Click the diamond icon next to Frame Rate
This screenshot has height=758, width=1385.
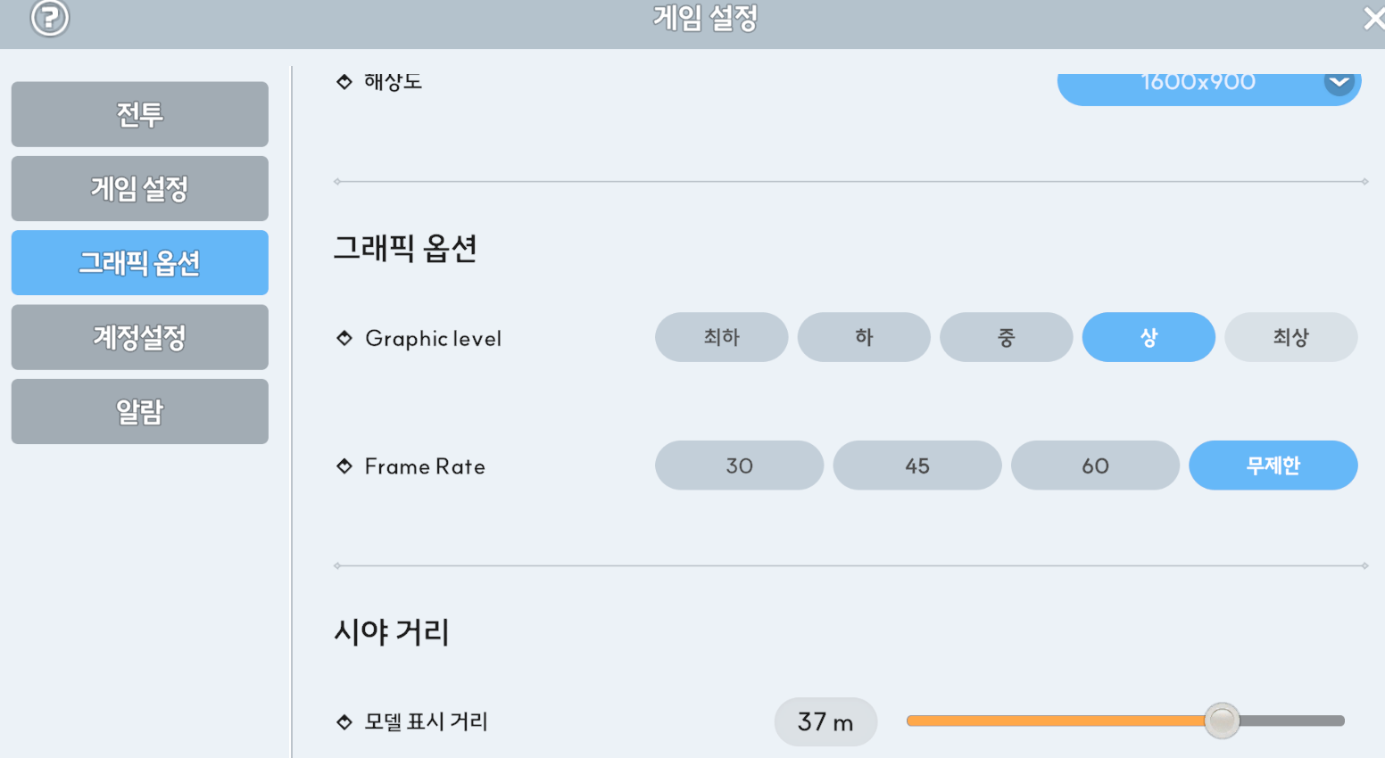point(344,466)
